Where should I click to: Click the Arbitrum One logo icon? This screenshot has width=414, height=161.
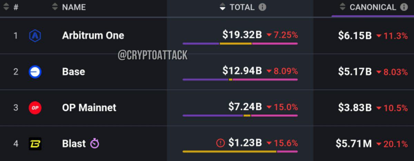(x=35, y=35)
